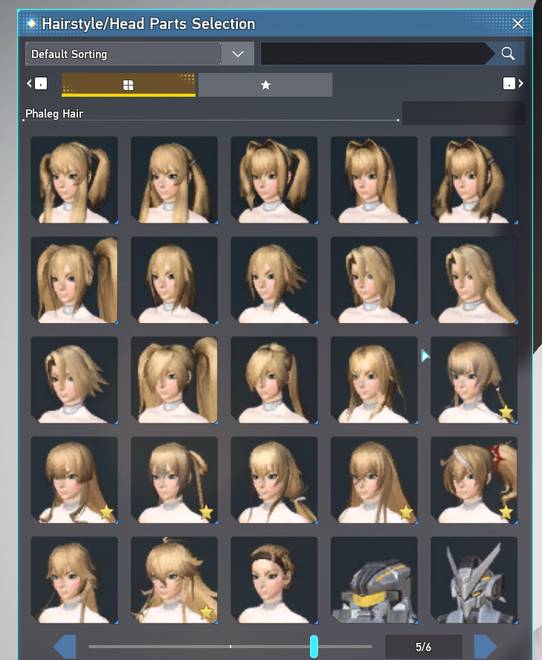Choose starred bob with thin braid

pyautogui.click(x=474, y=379)
